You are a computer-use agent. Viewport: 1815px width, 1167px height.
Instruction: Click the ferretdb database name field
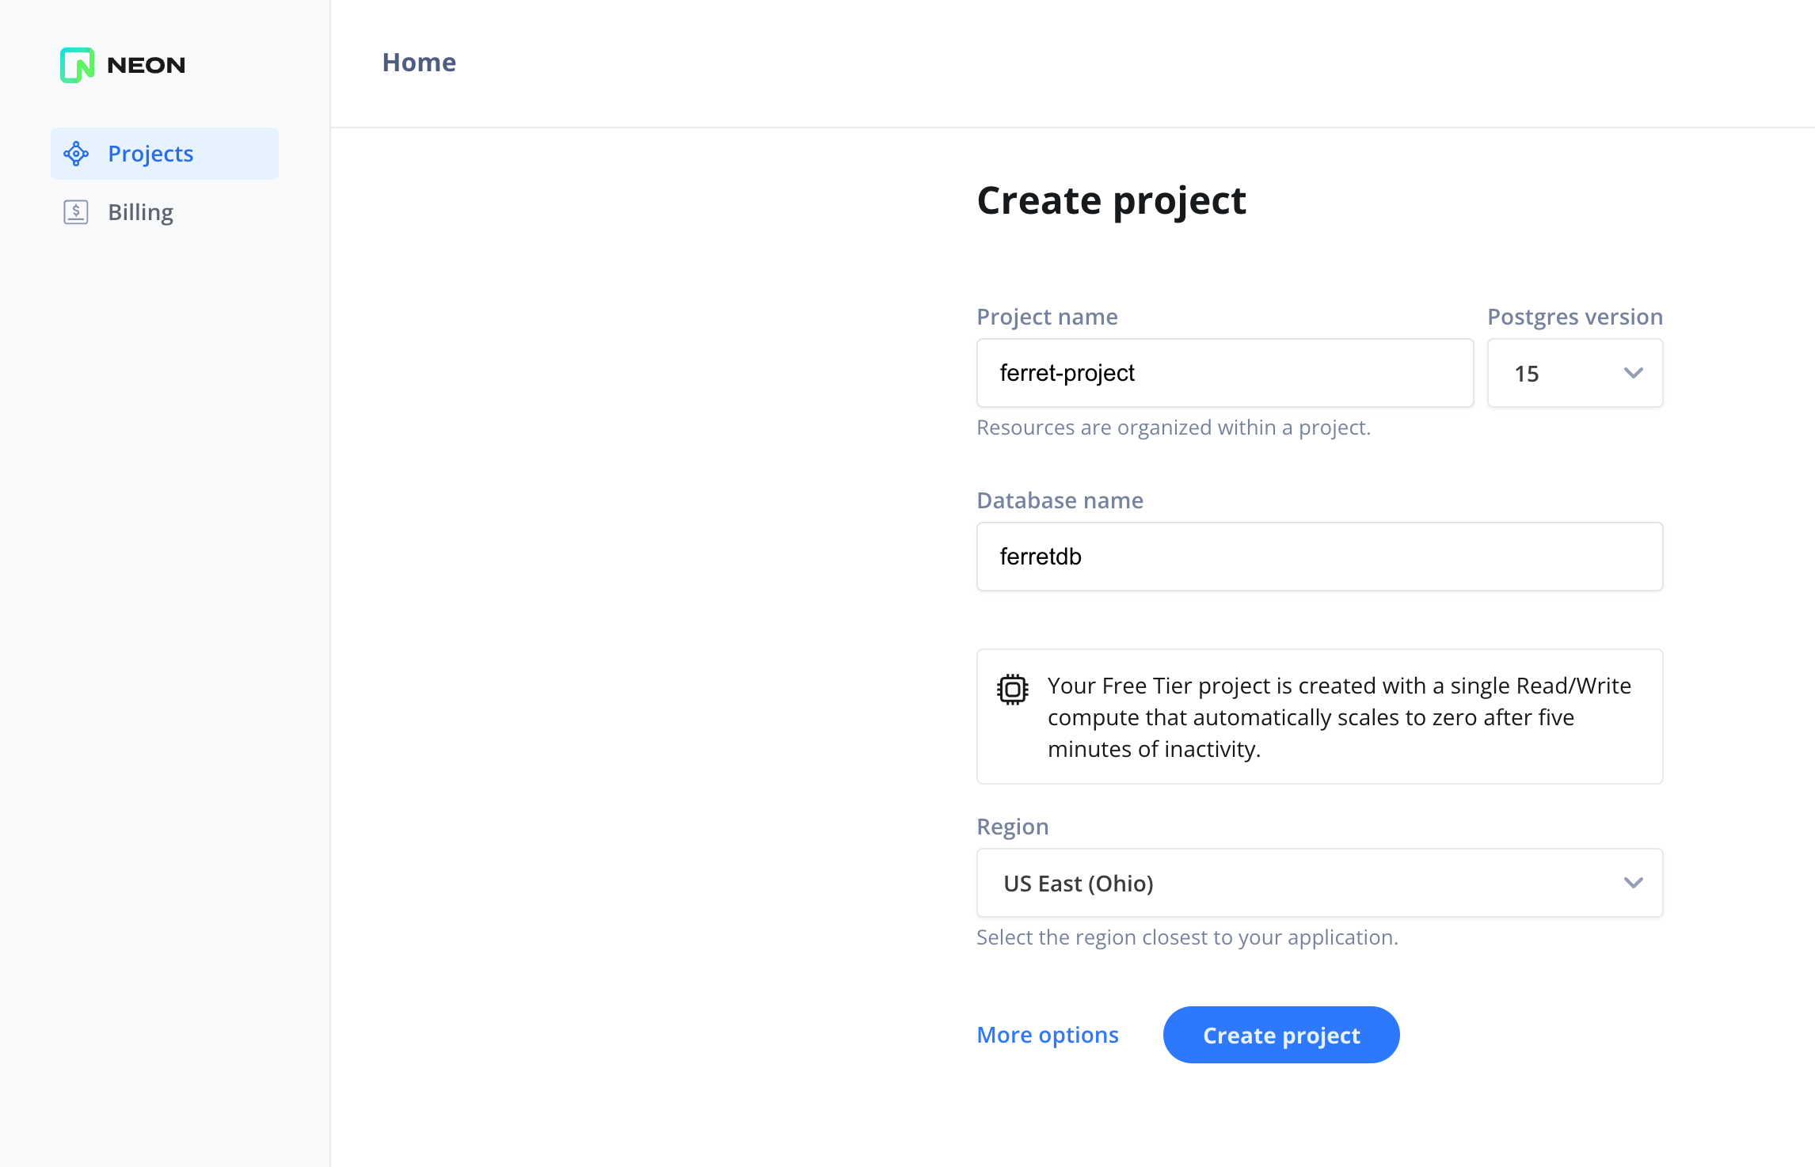pyautogui.click(x=1319, y=556)
